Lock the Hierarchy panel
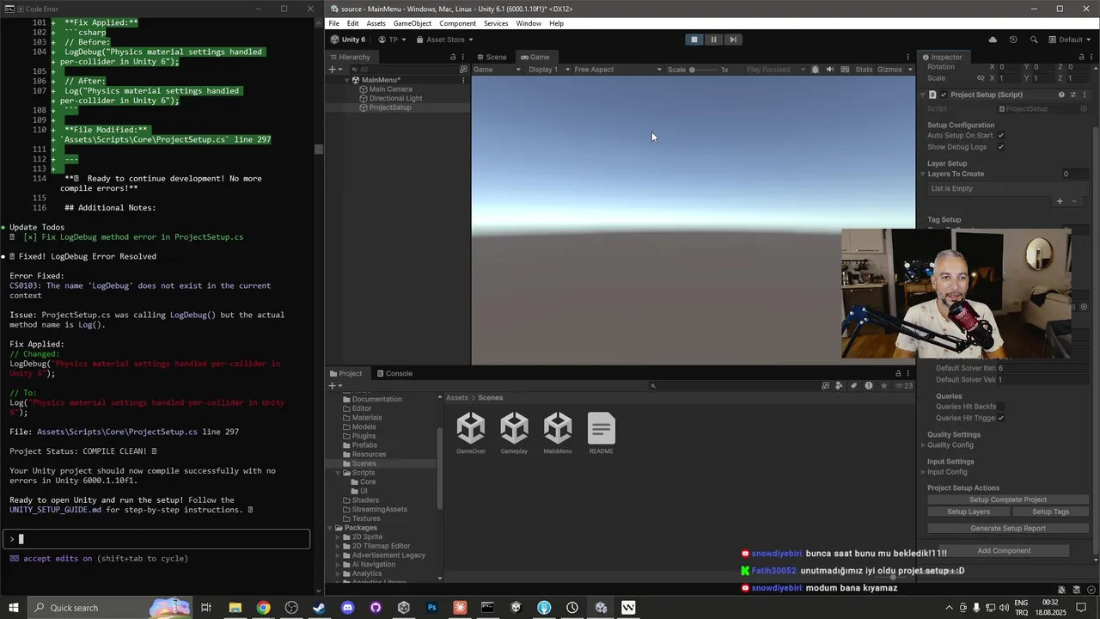 (x=453, y=58)
